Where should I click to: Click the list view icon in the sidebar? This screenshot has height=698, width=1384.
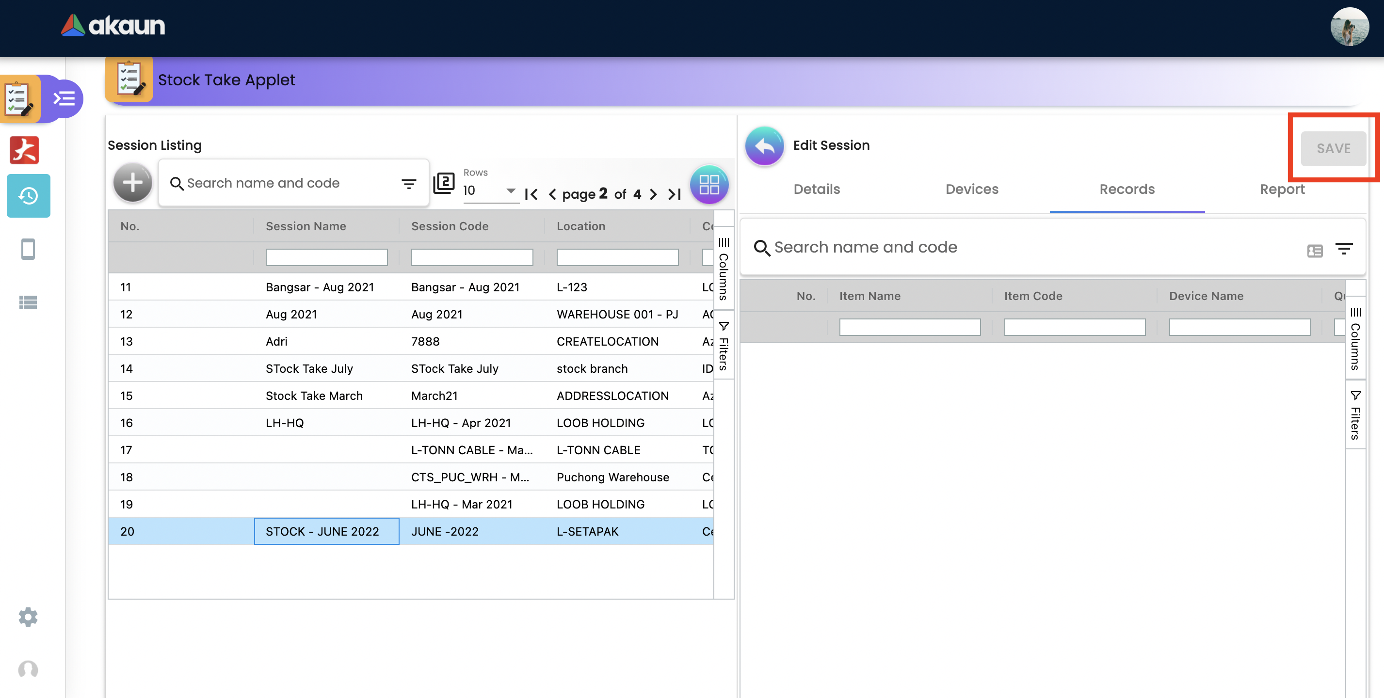(28, 302)
